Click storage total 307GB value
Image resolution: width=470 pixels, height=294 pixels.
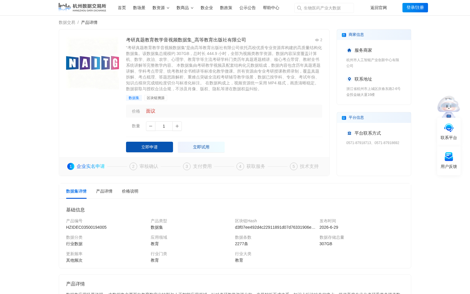click(x=326, y=244)
